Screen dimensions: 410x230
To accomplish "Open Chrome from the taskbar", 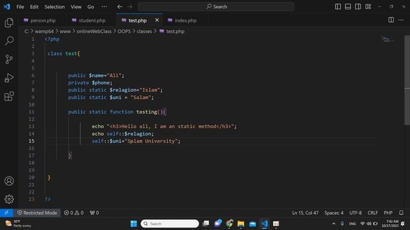I will [229, 224].
